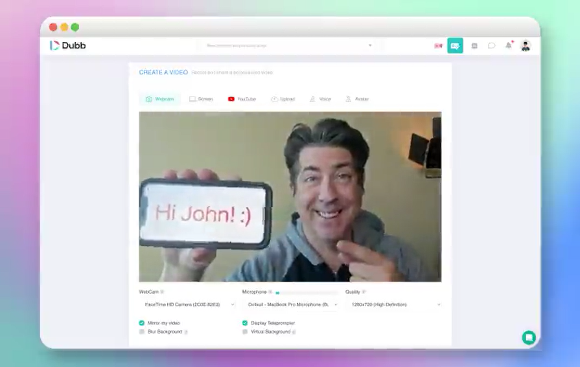Uncheck Mirror my video
Image resolution: width=580 pixels, height=367 pixels.
142,322
